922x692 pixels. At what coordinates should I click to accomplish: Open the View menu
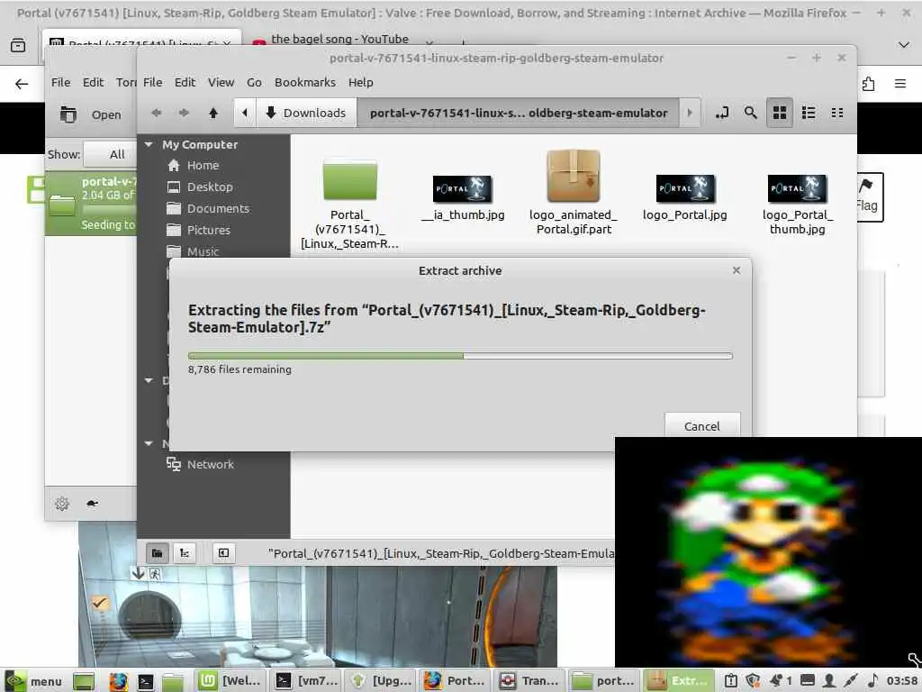point(221,82)
